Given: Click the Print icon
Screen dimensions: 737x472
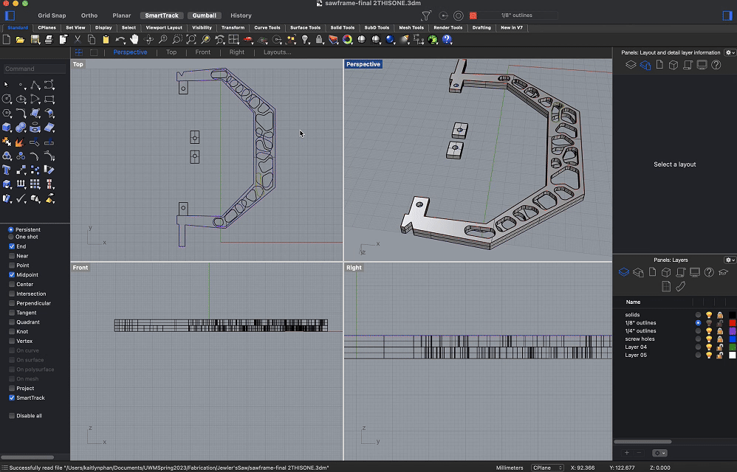Looking at the screenshot, I should 49,40.
